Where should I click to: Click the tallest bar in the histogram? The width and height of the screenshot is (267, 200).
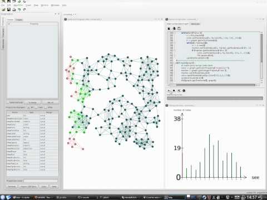(x=210, y=156)
